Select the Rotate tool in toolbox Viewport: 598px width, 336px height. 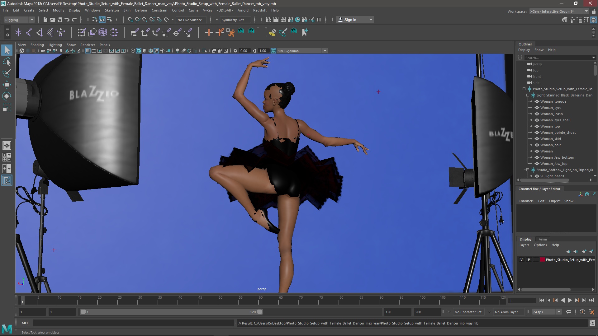point(7,96)
